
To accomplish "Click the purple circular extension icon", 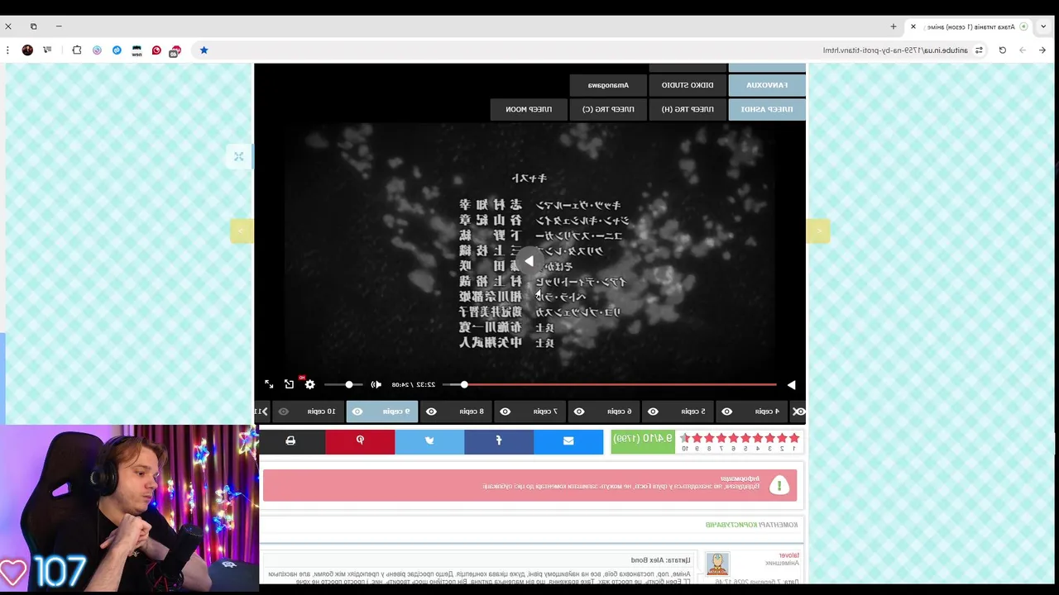I will point(97,50).
